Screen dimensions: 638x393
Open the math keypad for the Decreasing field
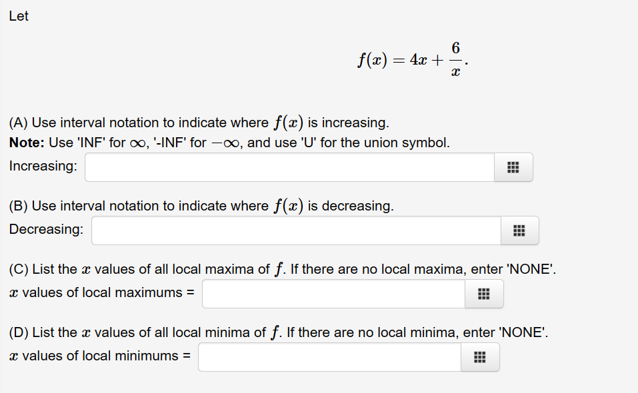tap(519, 230)
